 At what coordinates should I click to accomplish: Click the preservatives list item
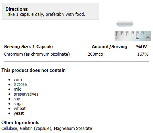pos(26,94)
